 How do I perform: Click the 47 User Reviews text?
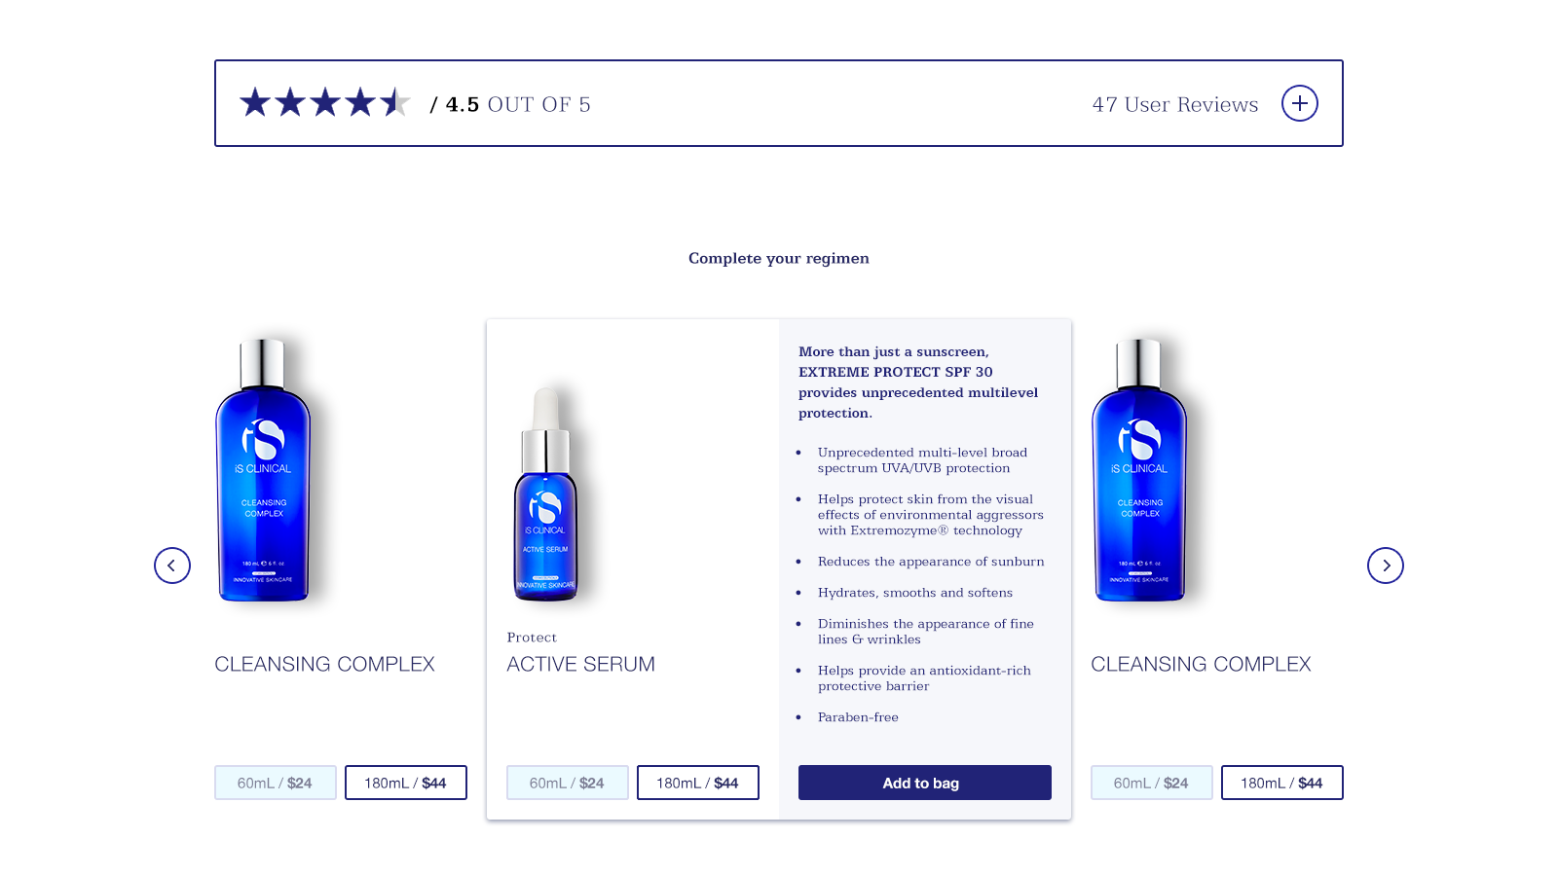point(1175,104)
